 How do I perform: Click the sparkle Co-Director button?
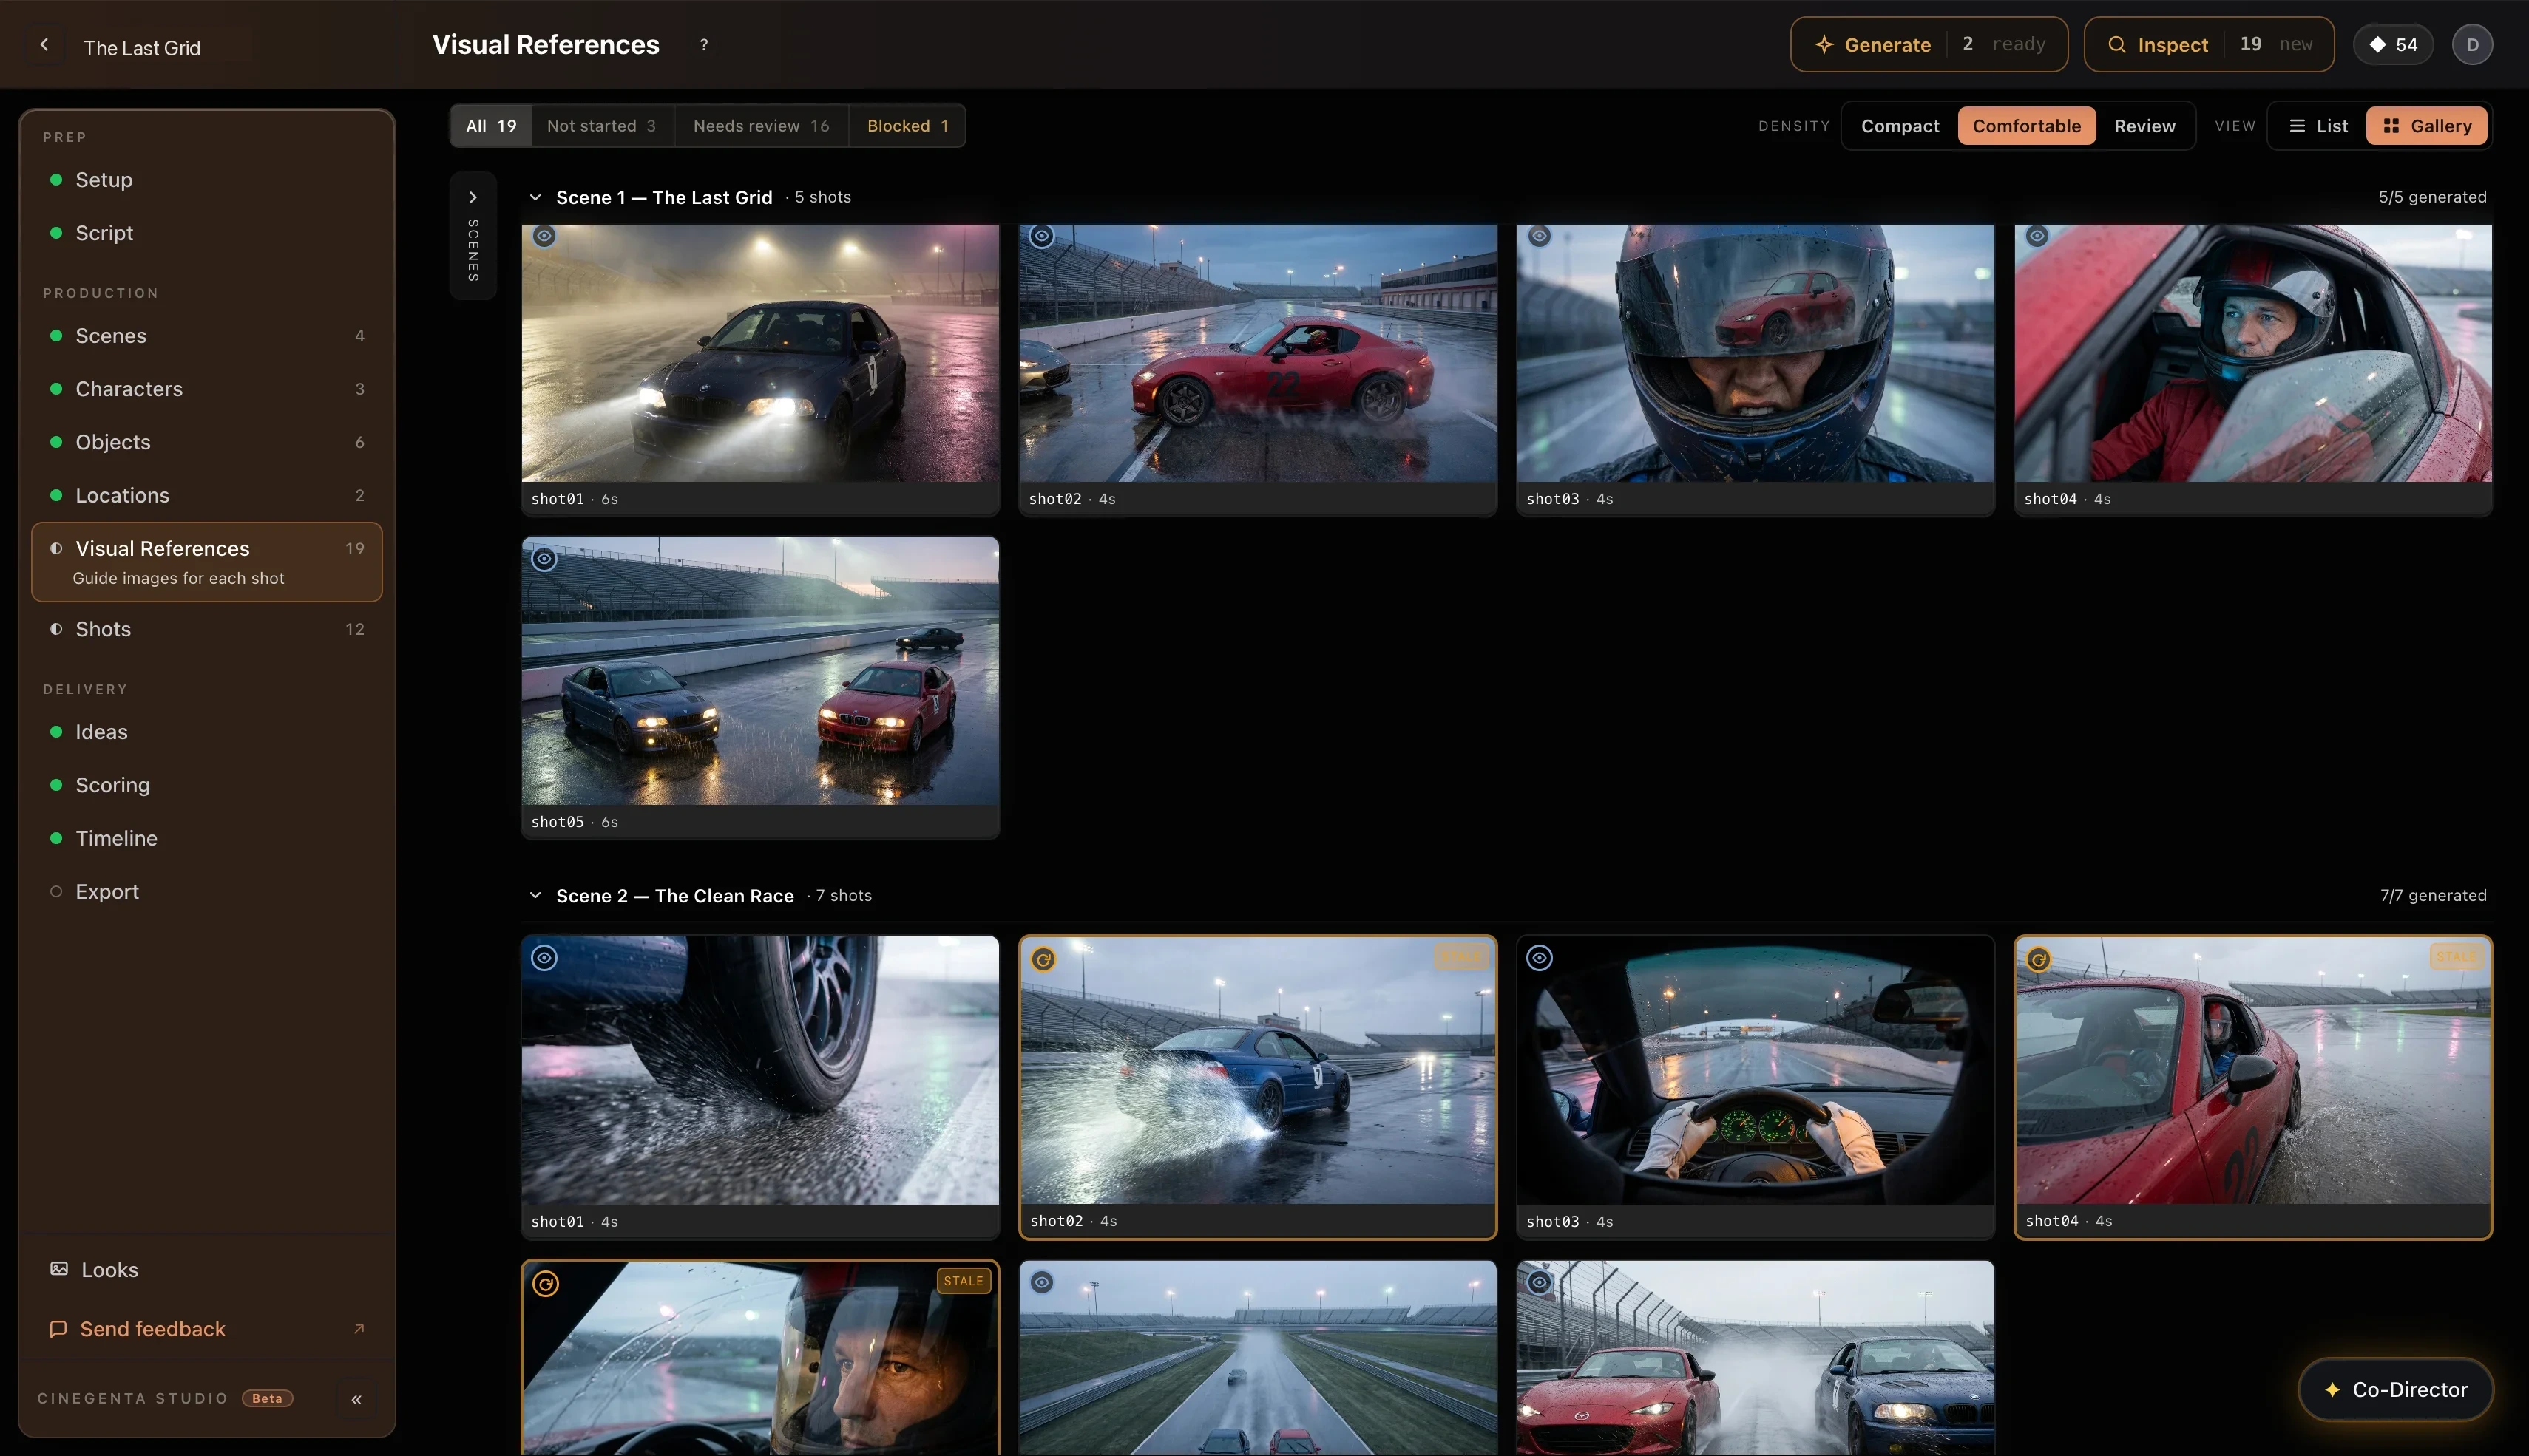pyautogui.click(x=2395, y=1389)
